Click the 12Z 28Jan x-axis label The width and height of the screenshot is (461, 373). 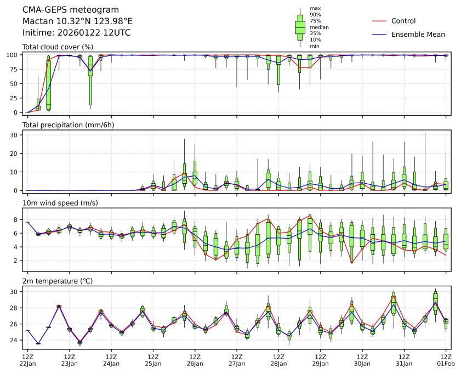coord(278,359)
